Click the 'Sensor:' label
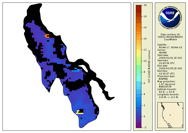This screenshot has width=188, height=133. click(x=162, y=50)
